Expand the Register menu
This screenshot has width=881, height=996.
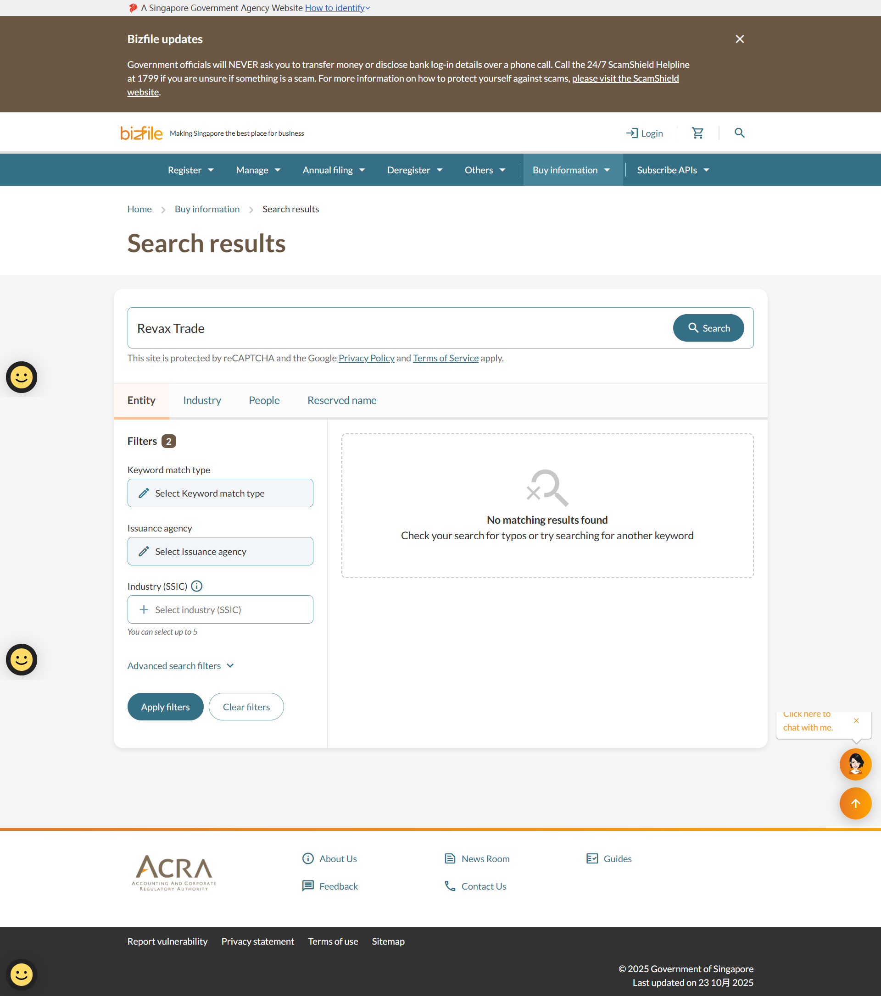tap(191, 170)
